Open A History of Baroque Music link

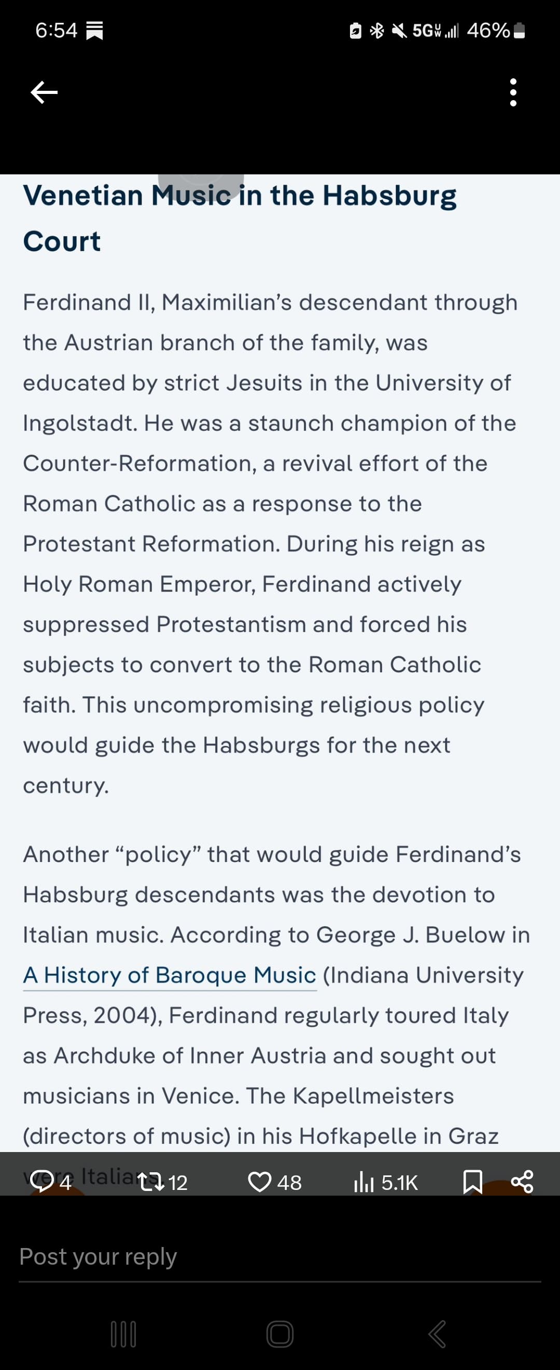pyautogui.click(x=170, y=975)
